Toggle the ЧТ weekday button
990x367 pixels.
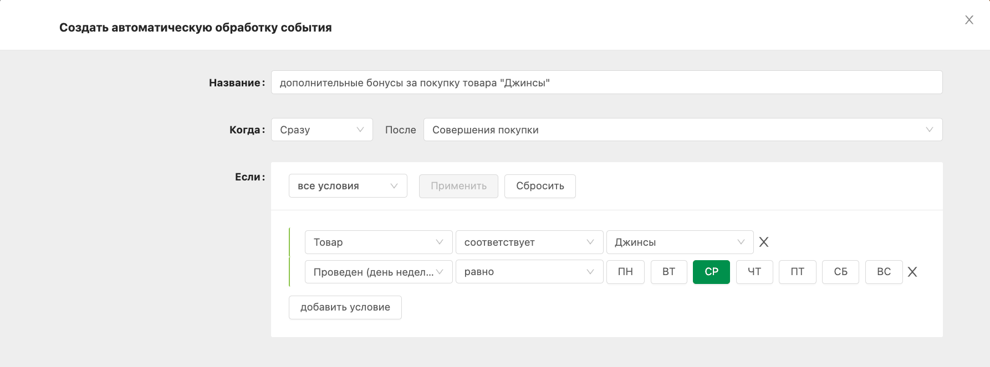[x=754, y=272]
